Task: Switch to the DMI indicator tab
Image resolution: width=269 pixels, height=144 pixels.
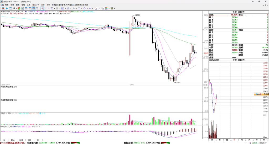Action: (38, 140)
